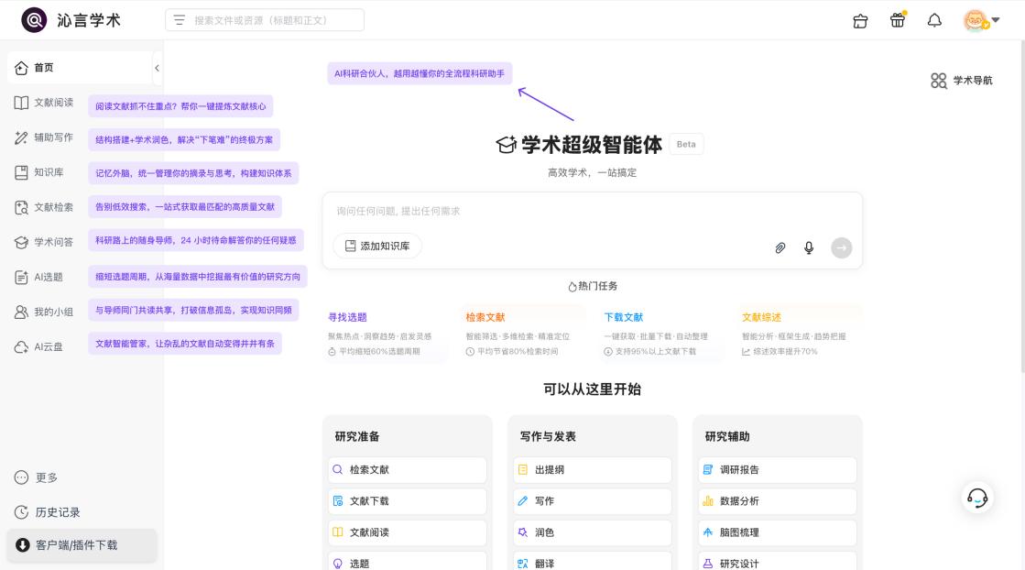
Task: Click the microphone voice input icon
Action: tap(809, 247)
